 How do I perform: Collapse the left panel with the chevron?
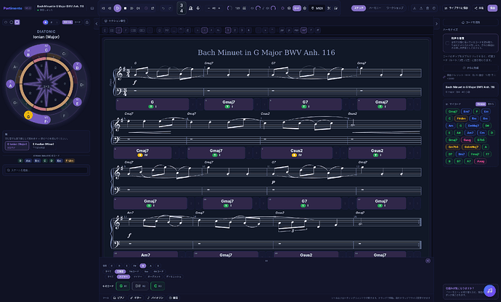tap(97, 24)
